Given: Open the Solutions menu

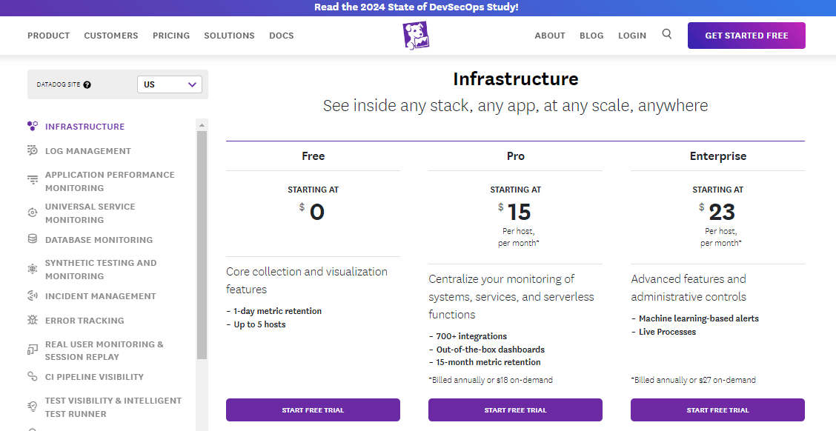Looking at the screenshot, I should (229, 36).
